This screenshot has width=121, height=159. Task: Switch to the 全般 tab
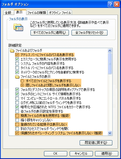[8, 13]
